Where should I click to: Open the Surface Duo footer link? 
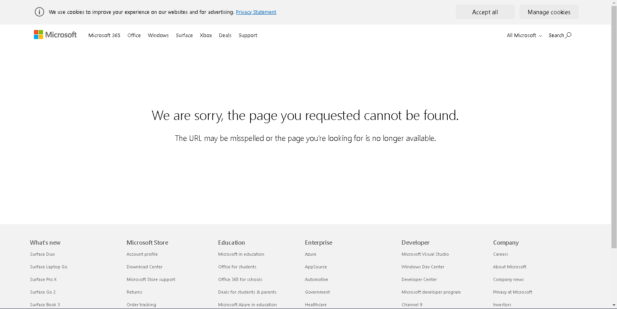[42, 254]
